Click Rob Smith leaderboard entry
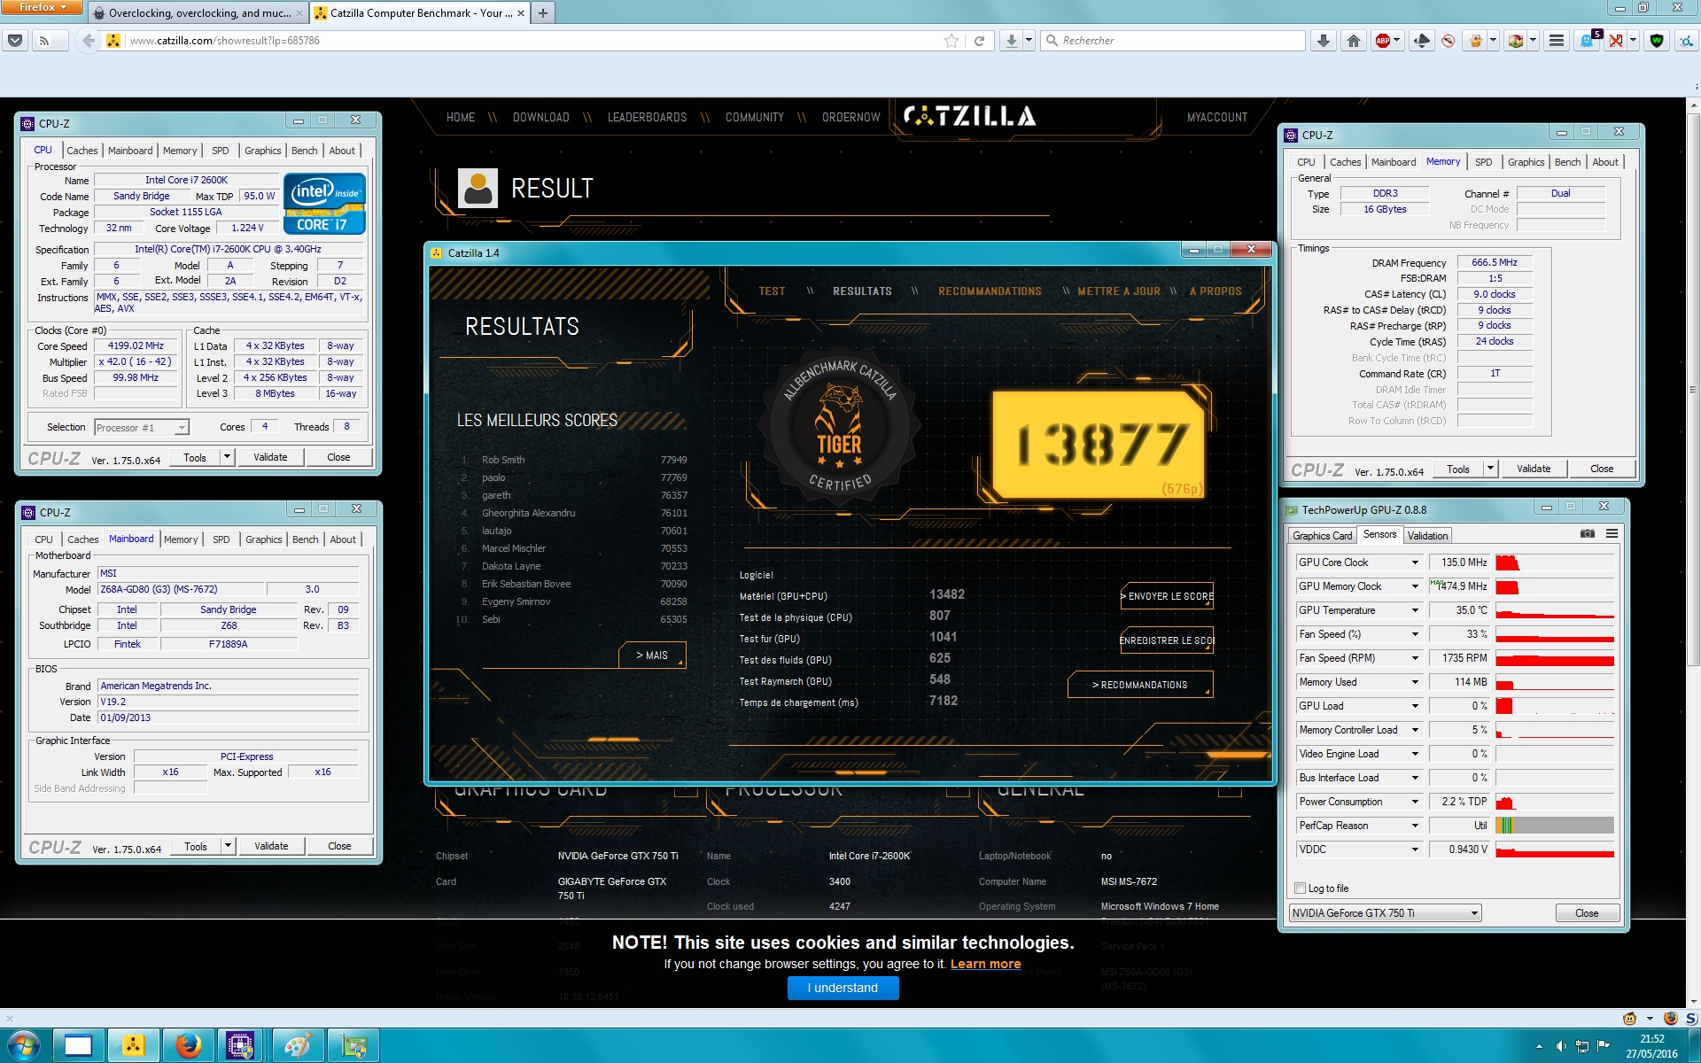Screen dimensions: 1701x1063 click(574, 460)
